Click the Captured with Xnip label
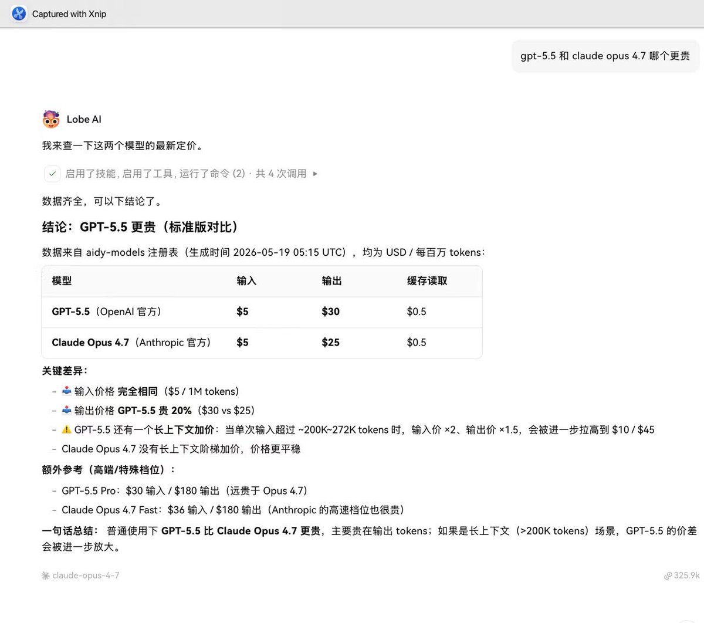This screenshot has height=623, width=704. [69, 13]
